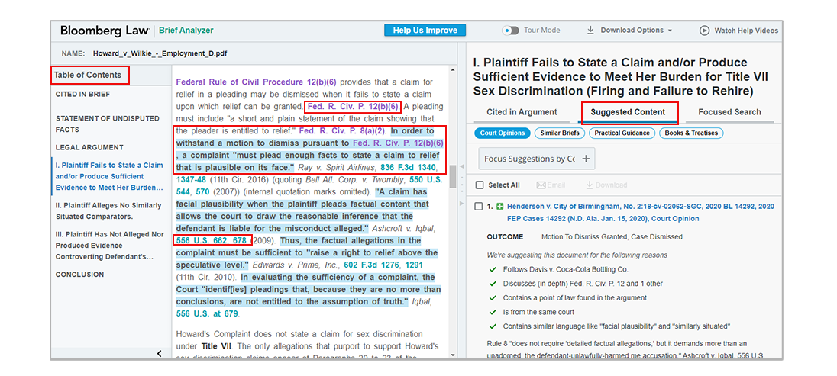Toggle Tour Mode switch

[x=510, y=31]
